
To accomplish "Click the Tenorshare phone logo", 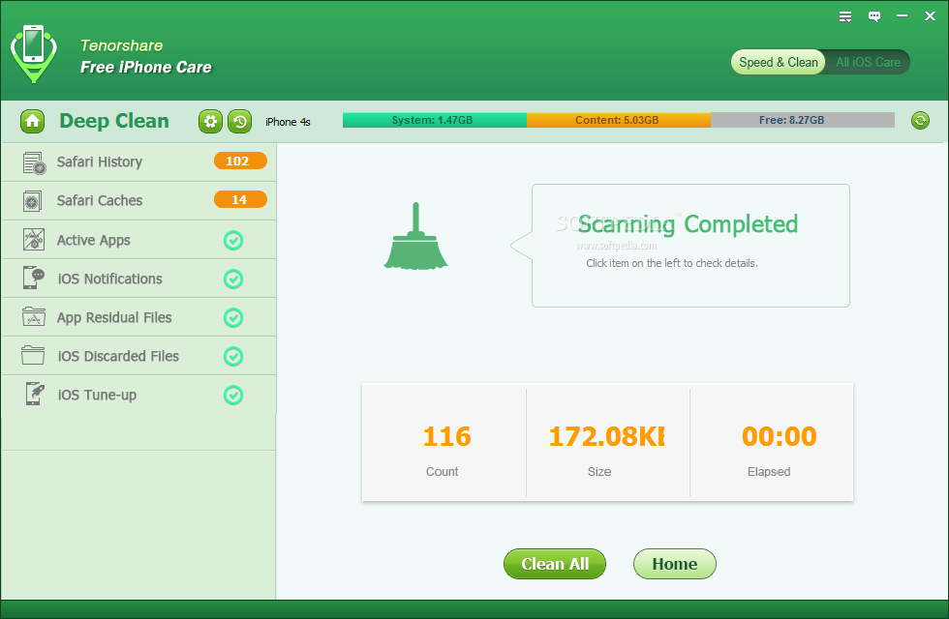I will (x=33, y=54).
